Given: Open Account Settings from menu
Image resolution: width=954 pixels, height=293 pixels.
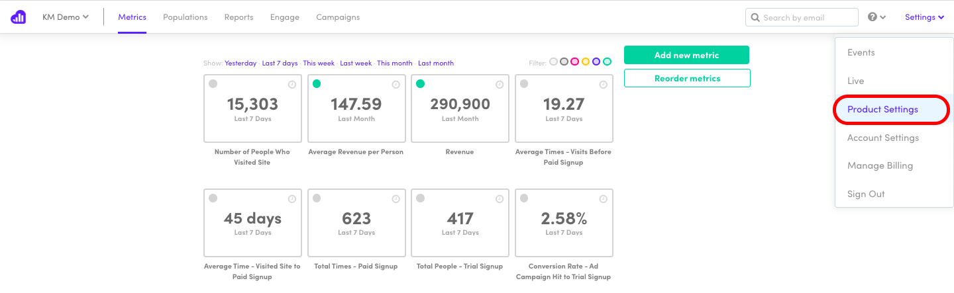Looking at the screenshot, I should coord(894,138).
